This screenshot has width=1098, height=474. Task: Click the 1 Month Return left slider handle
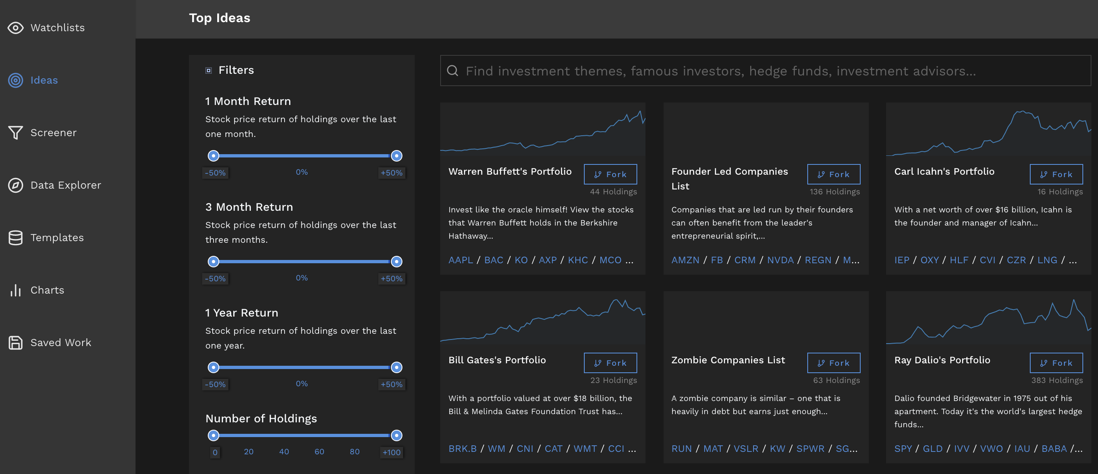[x=213, y=156]
